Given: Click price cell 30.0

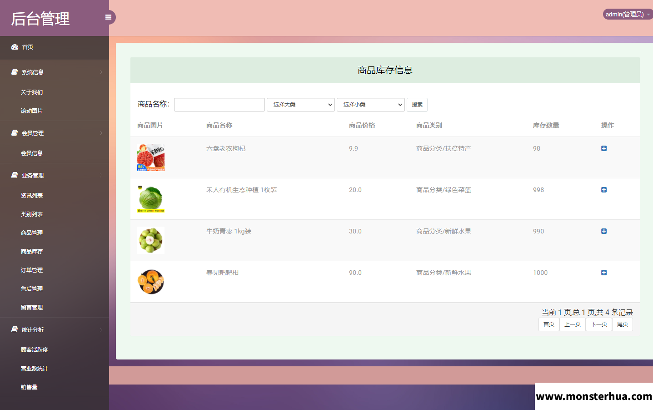Looking at the screenshot, I should coord(355,231).
